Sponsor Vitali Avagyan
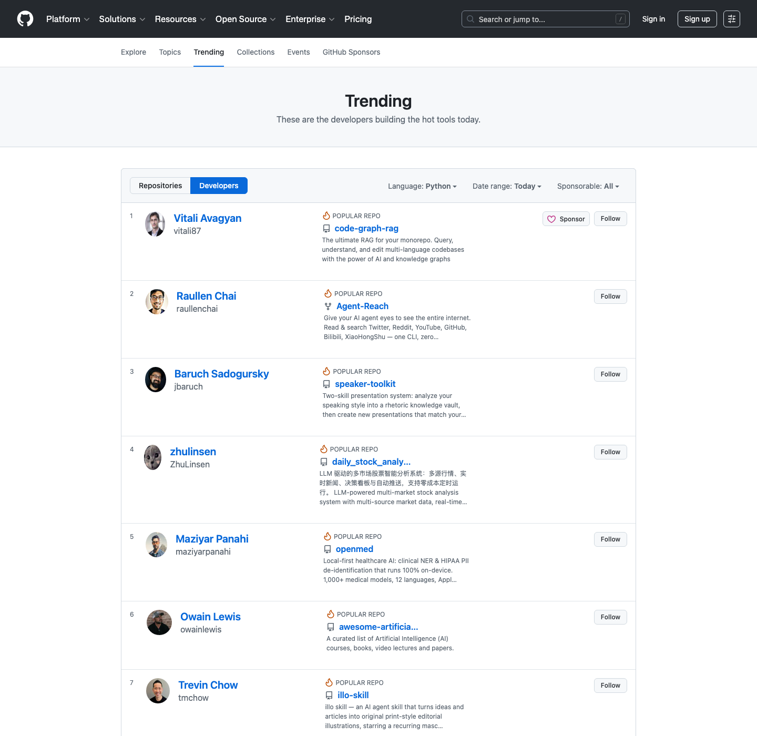The image size is (757, 736). pyautogui.click(x=566, y=219)
